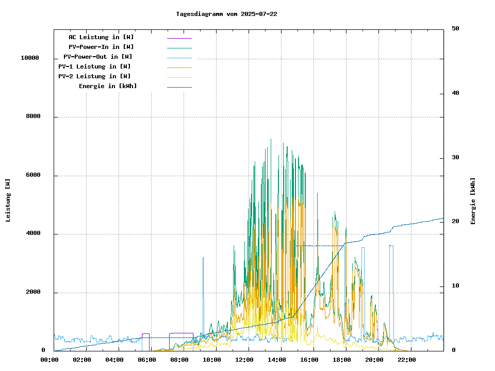Select the AC Leistung in [W] legend label

pyautogui.click(x=101, y=37)
